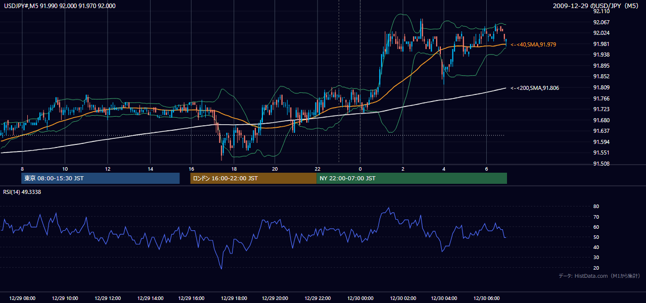Click hour label 10 under the price chart
This screenshot has height=303, width=646.
[x=65, y=169]
